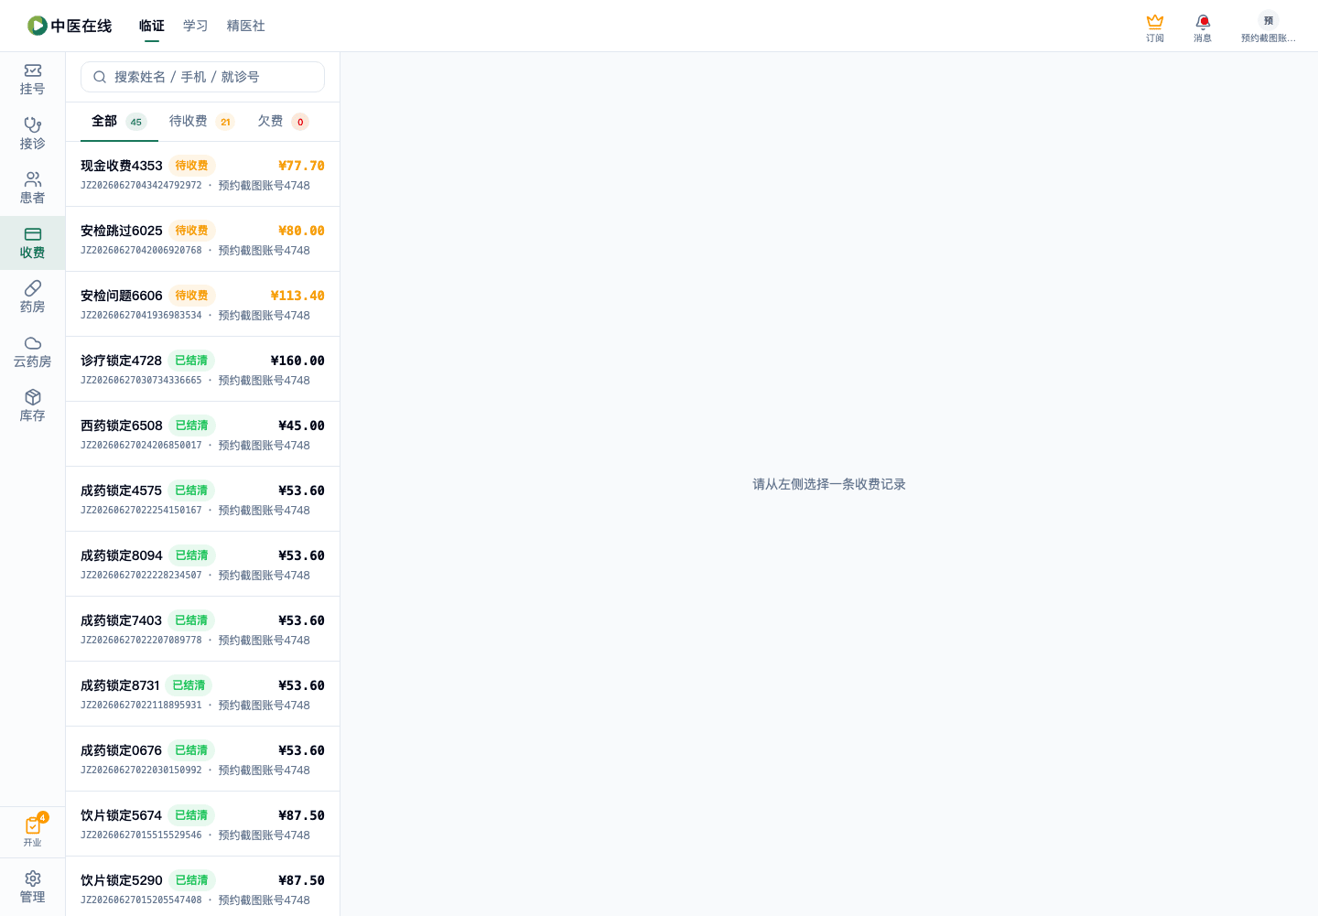Open the 挂号 registration sidebar icon

point(33,70)
